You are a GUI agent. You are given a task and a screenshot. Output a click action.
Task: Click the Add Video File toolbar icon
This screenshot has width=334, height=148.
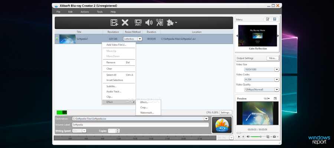(x=114, y=23)
